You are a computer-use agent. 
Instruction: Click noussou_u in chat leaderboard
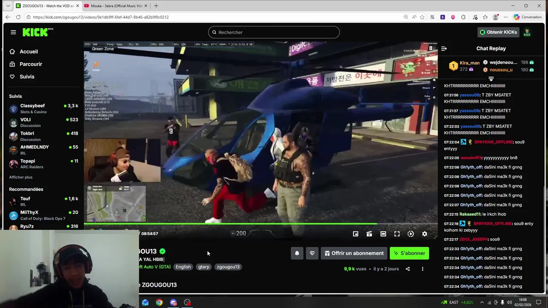(501, 70)
